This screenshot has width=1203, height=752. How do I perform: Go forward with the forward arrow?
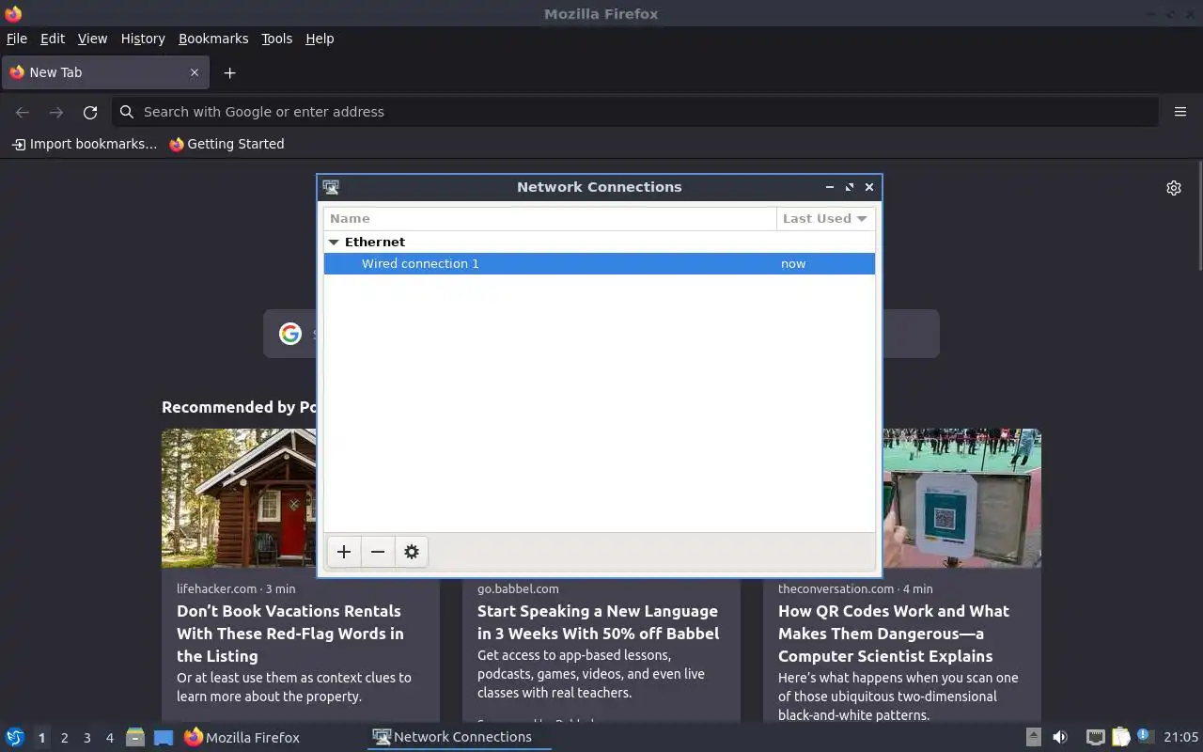point(56,112)
